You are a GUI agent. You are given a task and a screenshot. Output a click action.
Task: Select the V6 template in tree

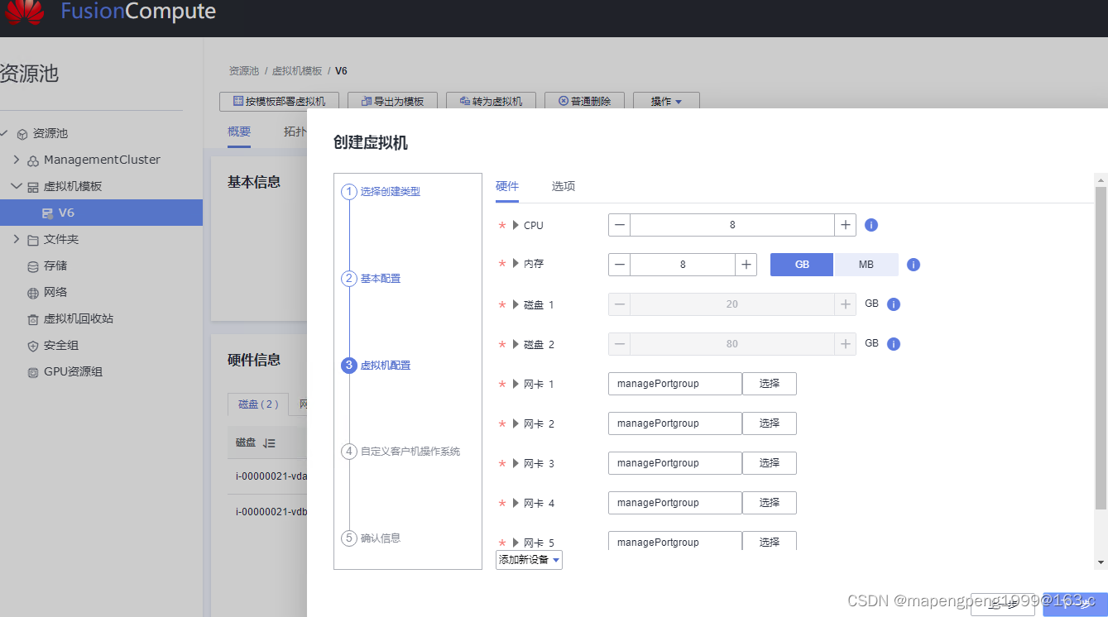click(101, 213)
